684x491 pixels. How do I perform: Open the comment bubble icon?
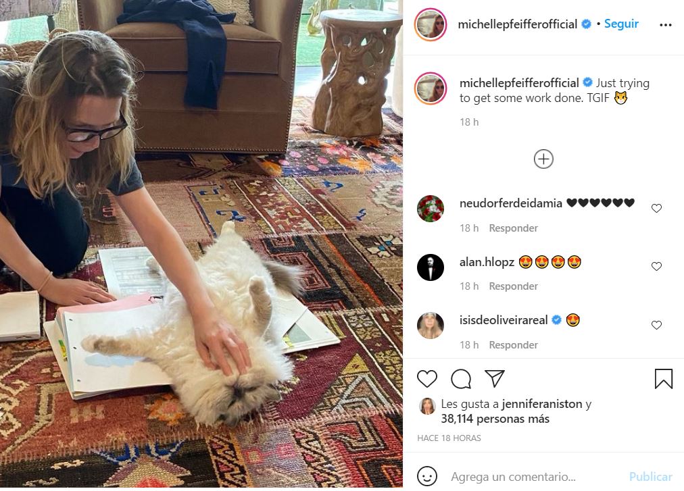[x=461, y=378]
